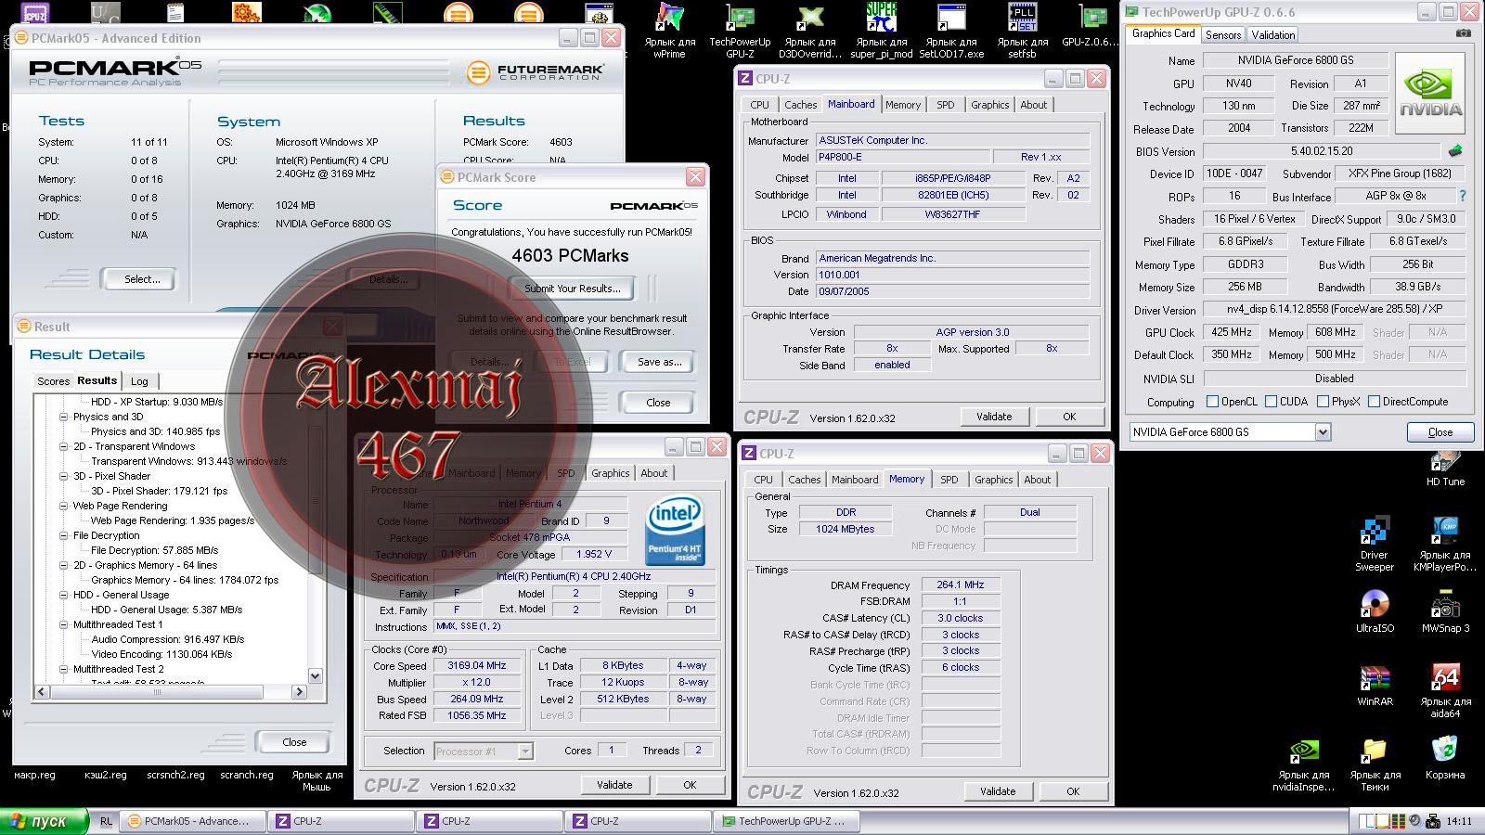Open the TechPowerUp GPU-Z desktop shortcut
Screen dimensions: 1485x835
pos(740,30)
